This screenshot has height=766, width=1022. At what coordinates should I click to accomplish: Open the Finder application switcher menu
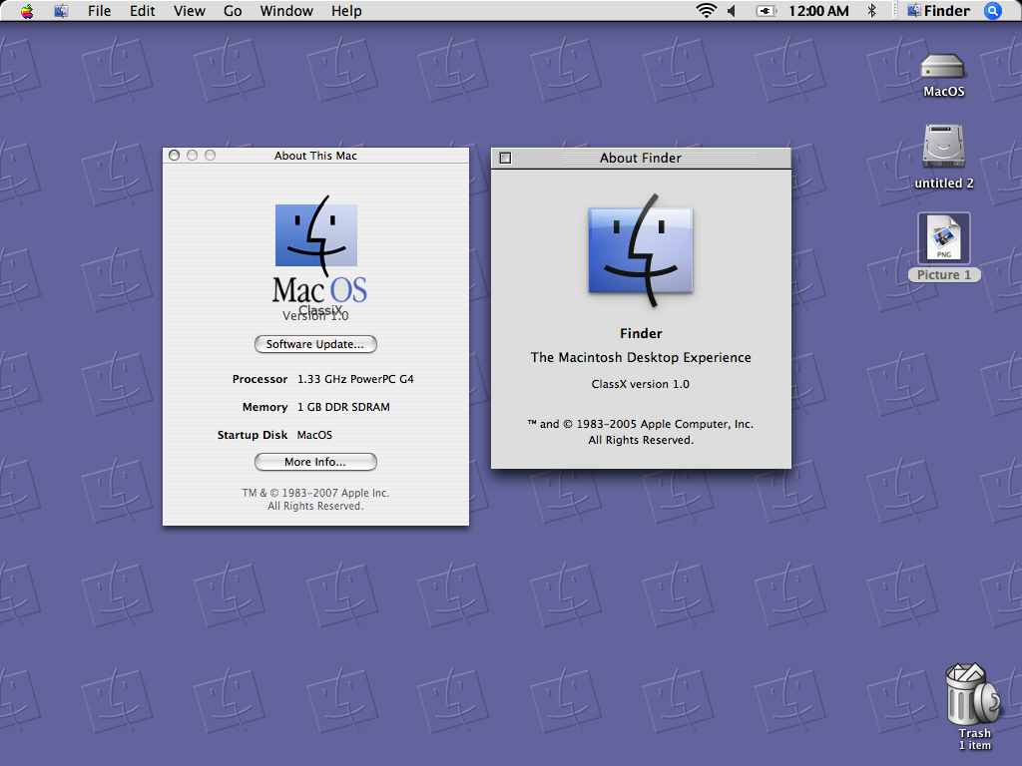pyautogui.click(x=938, y=11)
